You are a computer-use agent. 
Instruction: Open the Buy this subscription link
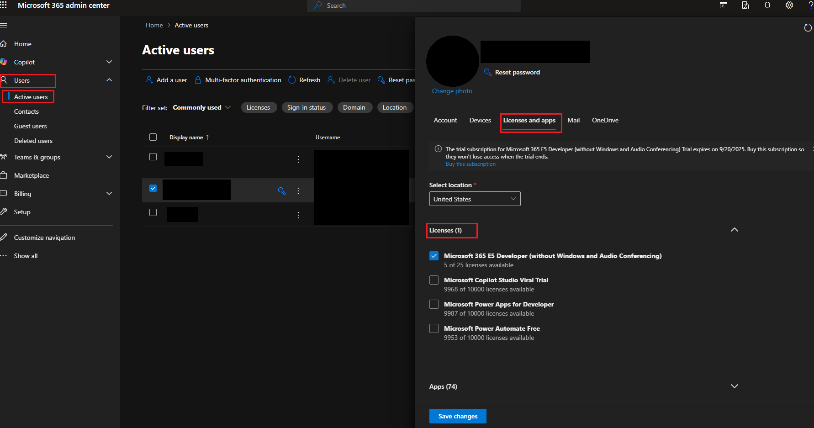(470, 164)
